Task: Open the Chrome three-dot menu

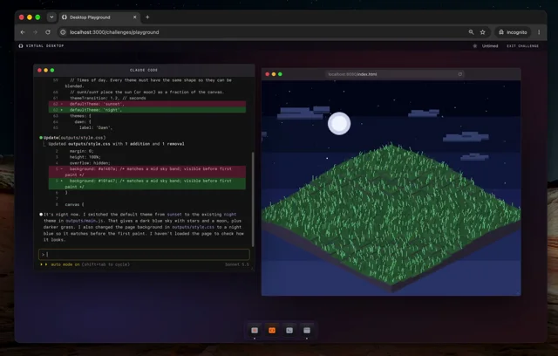Action: (539, 32)
